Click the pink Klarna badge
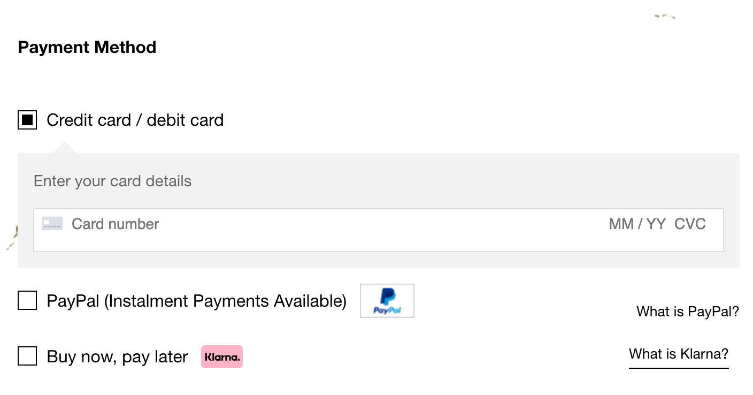753x395 pixels. (222, 357)
